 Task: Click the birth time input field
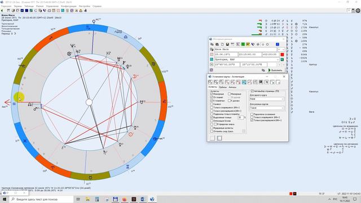[250, 55]
